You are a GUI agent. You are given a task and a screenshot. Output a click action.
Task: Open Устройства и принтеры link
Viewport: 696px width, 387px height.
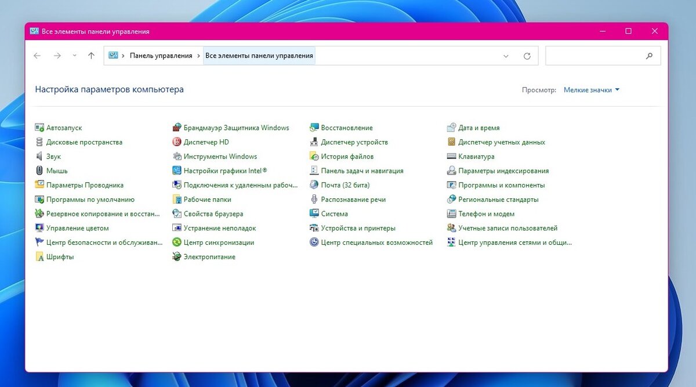point(358,228)
